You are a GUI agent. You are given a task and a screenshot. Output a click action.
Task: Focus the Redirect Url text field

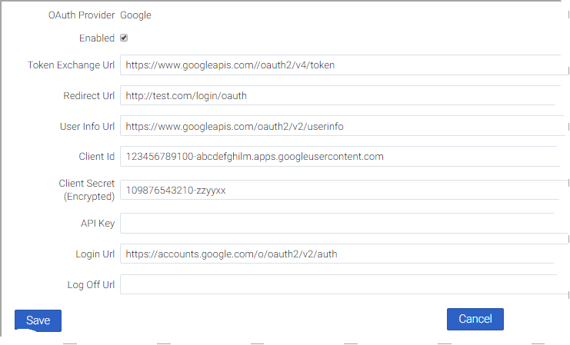338,96
